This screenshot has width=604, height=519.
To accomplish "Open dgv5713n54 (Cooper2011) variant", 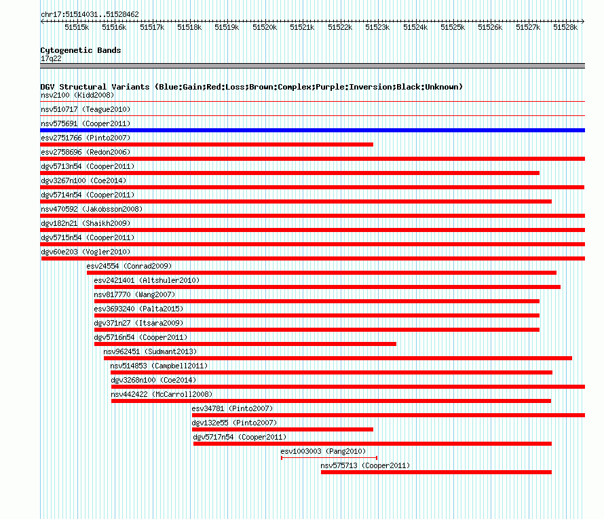I will pyautogui.click(x=88, y=166).
